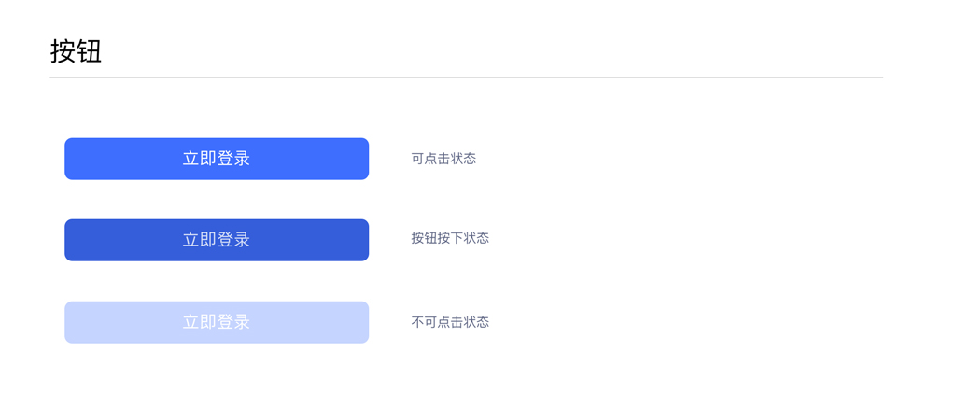The width and height of the screenshot is (956, 407).
Task: Click the horizontal divider below 按钮 heading
Action: [467, 77]
